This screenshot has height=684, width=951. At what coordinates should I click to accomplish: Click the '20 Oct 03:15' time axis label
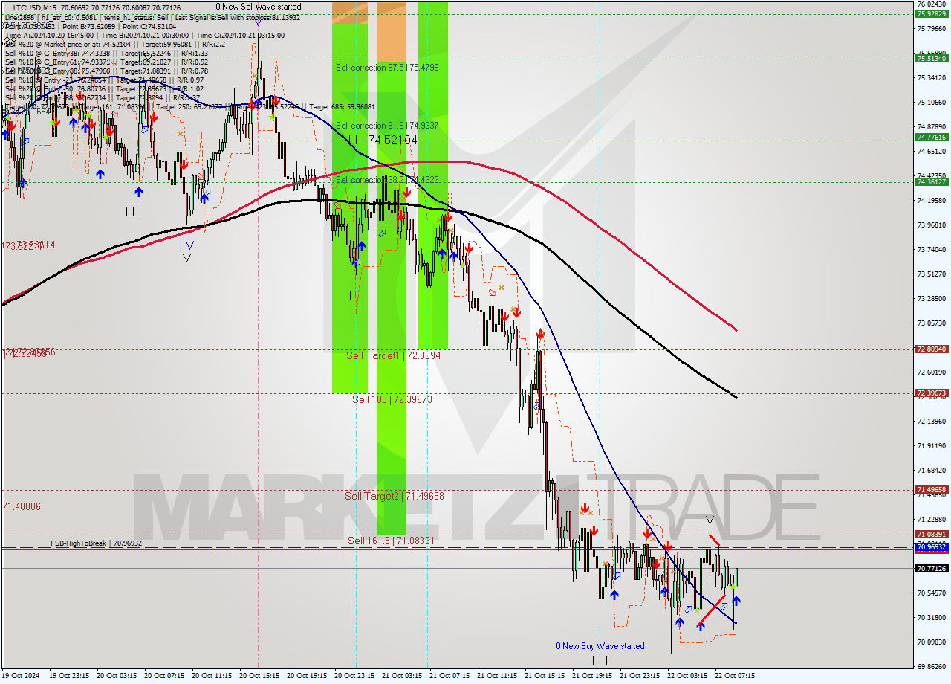(x=117, y=676)
